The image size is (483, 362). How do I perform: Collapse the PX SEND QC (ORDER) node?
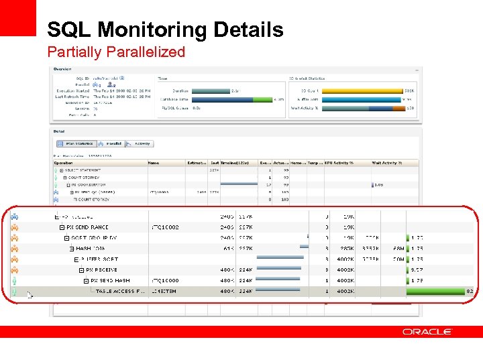click(72, 192)
